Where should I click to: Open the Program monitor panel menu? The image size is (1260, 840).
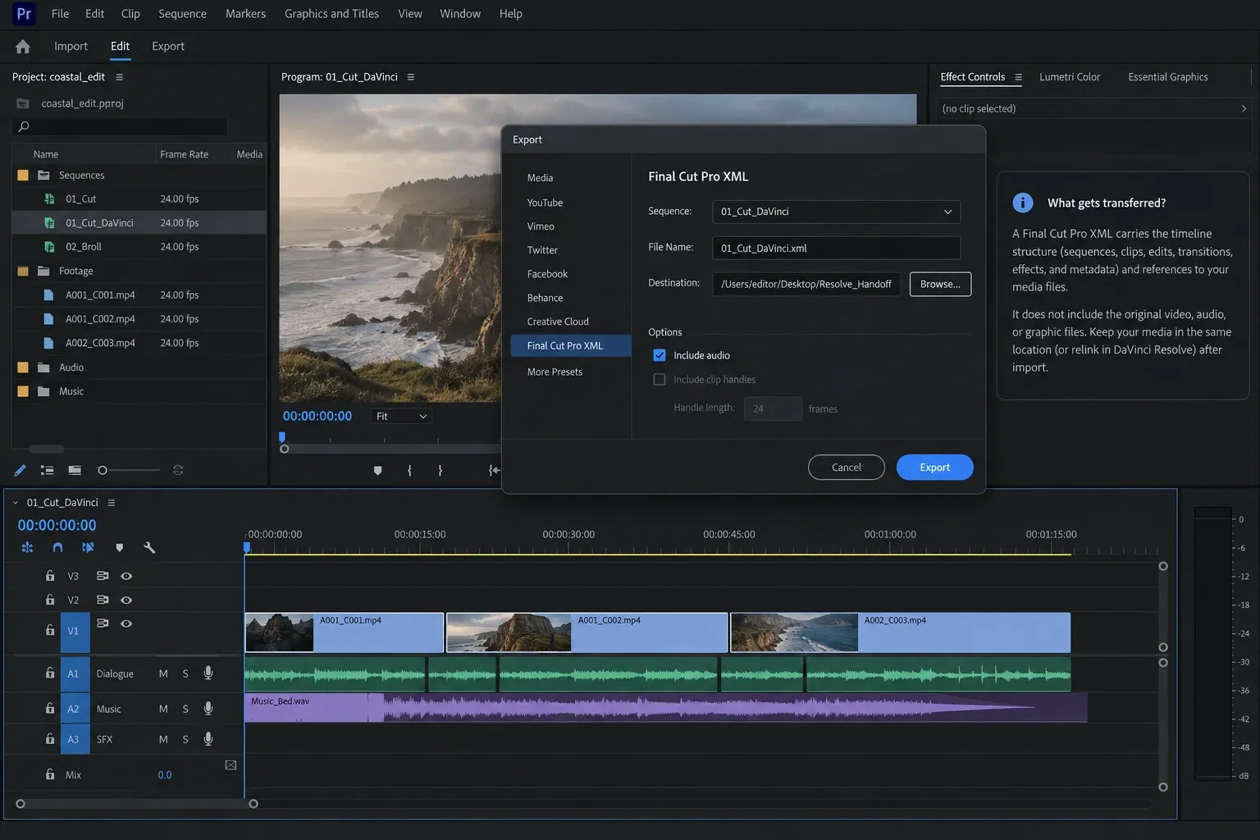pos(411,77)
